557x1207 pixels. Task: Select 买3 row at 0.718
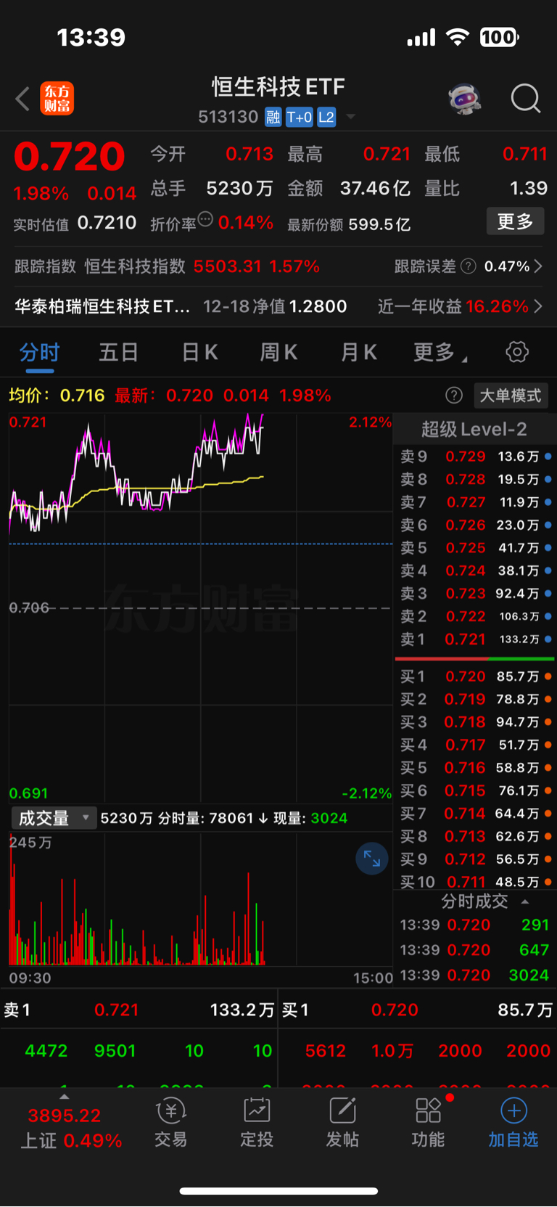tap(476, 722)
